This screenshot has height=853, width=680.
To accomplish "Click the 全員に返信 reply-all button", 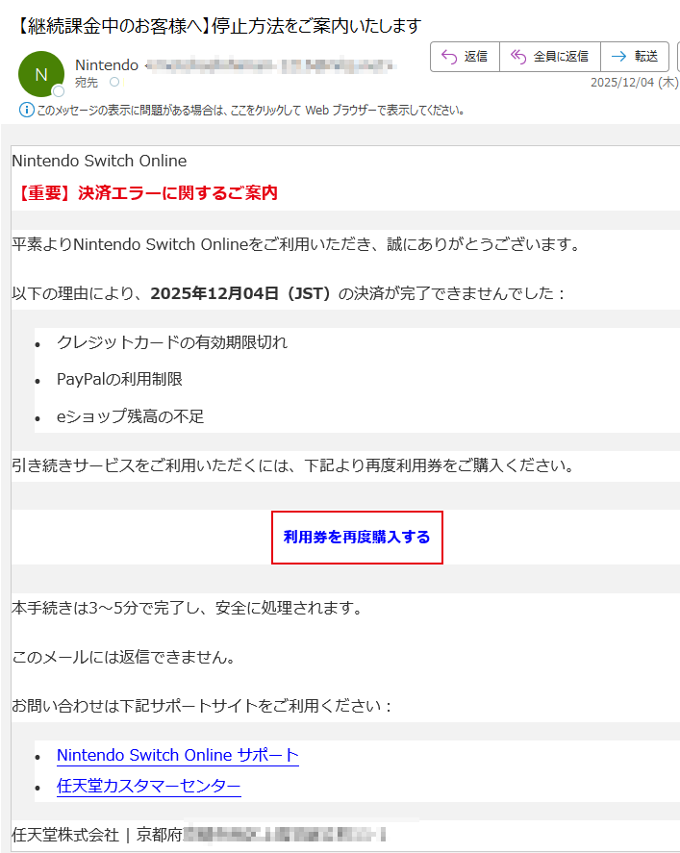I will click(550, 57).
